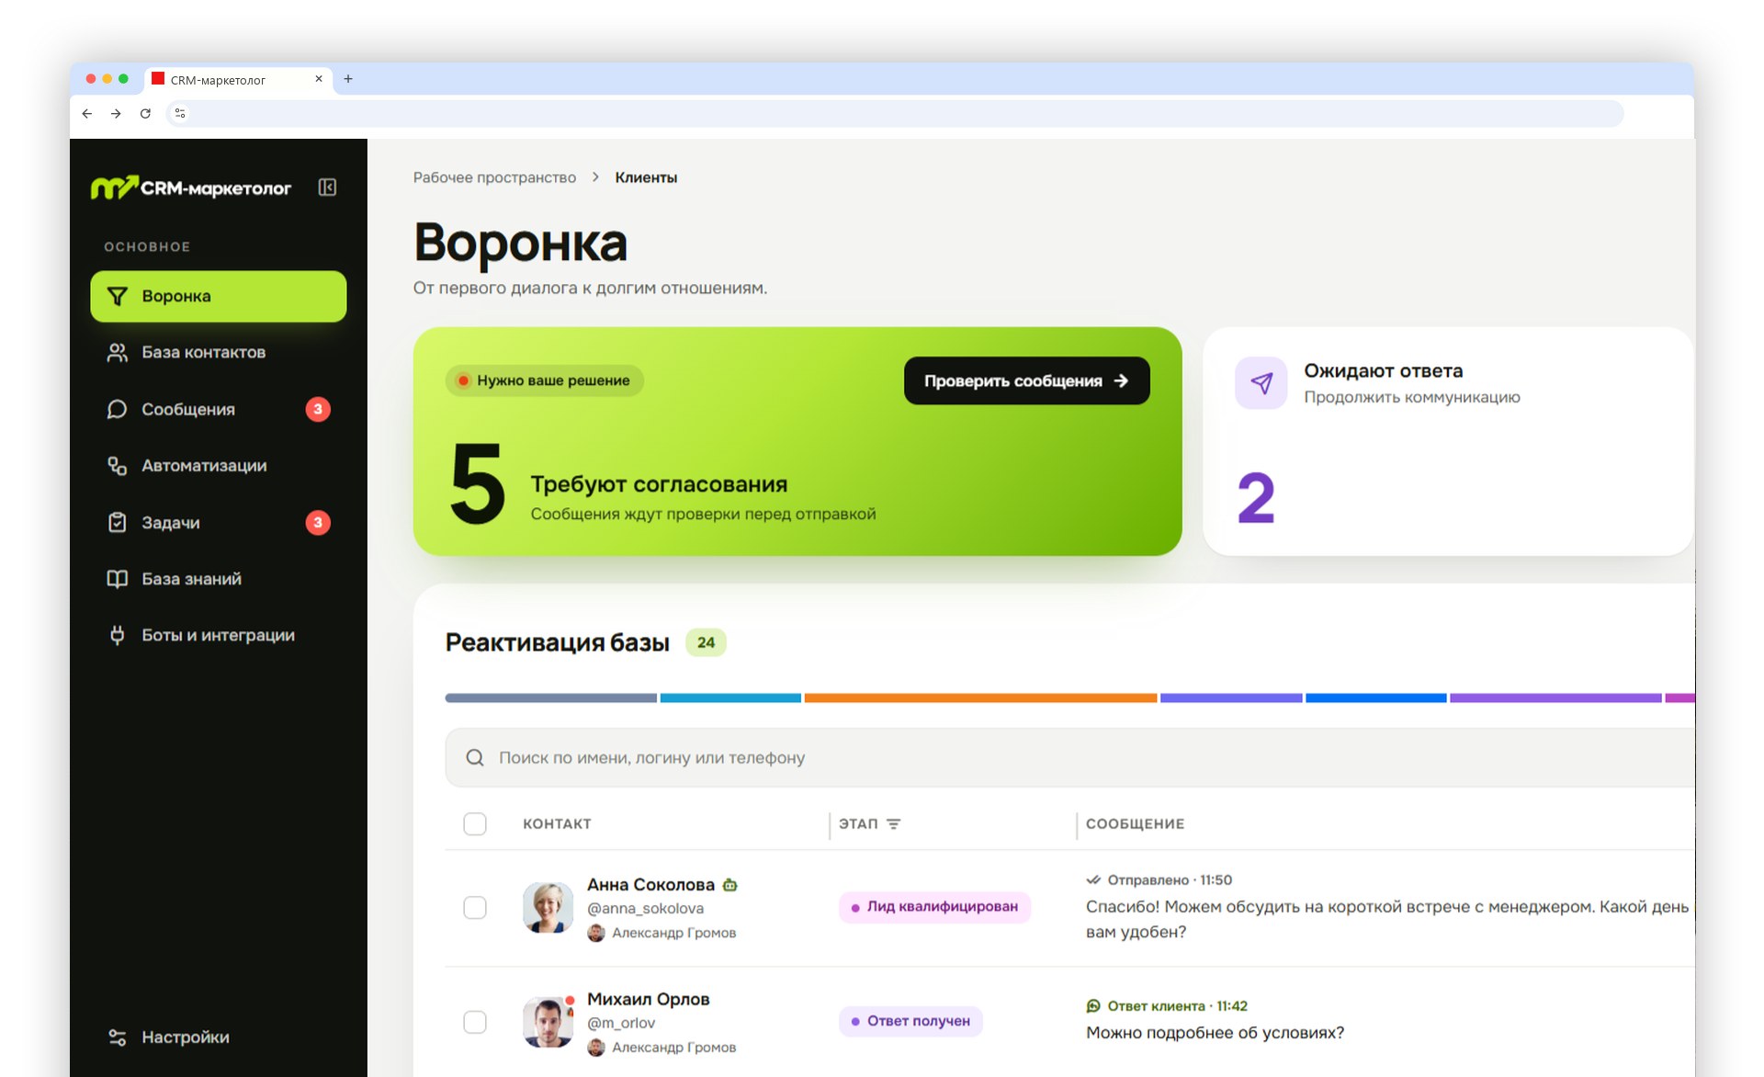Screen dimensions: 1764x1077
Task: Click the cyan funnel stage segment
Action: point(730,698)
